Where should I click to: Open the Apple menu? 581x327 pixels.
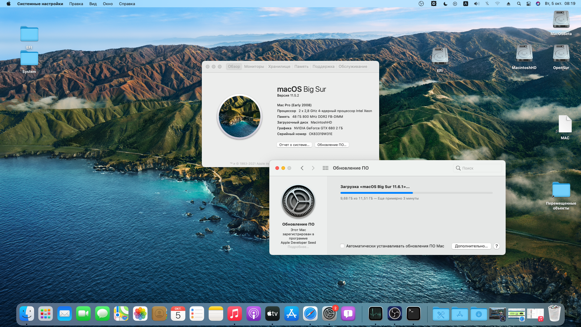tap(8, 4)
